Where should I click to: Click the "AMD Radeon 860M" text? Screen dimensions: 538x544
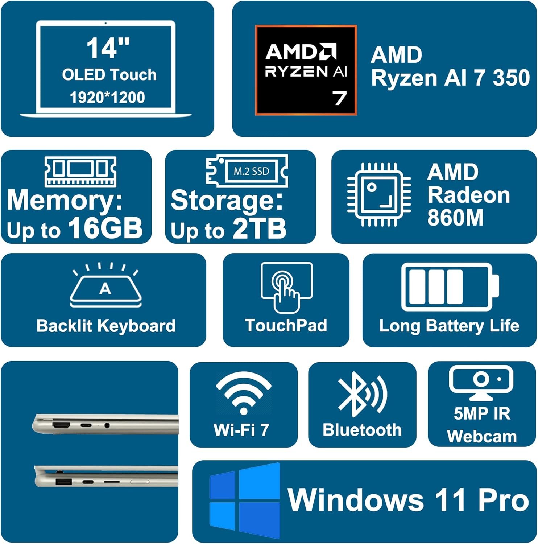[x=468, y=195]
